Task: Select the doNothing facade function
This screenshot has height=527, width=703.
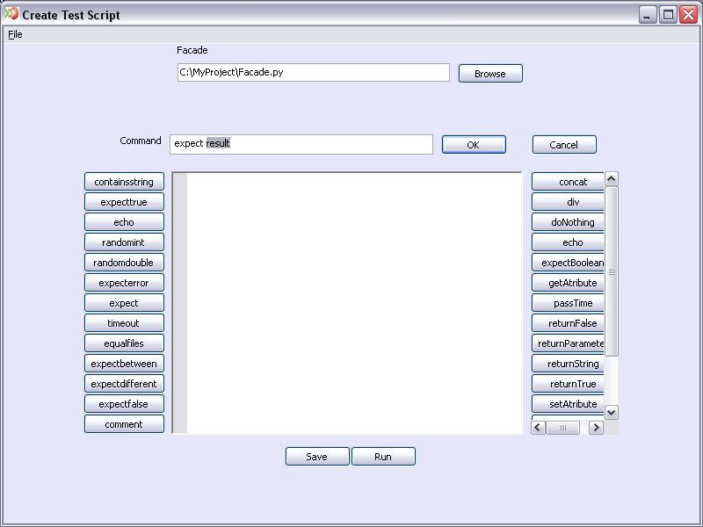Action: pyautogui.click(x=567, y=221)
